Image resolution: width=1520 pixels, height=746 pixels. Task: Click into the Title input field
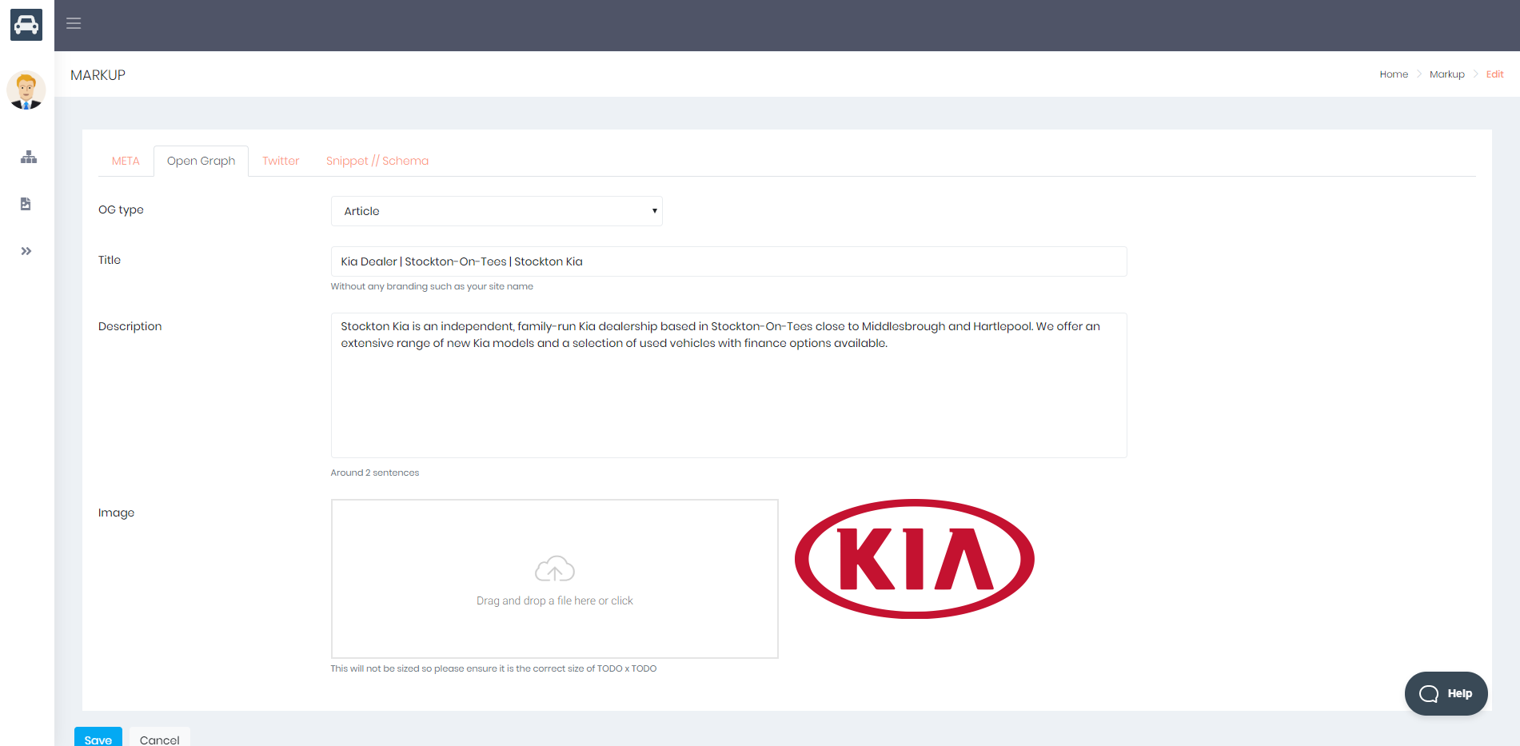[x=728, y=261]
